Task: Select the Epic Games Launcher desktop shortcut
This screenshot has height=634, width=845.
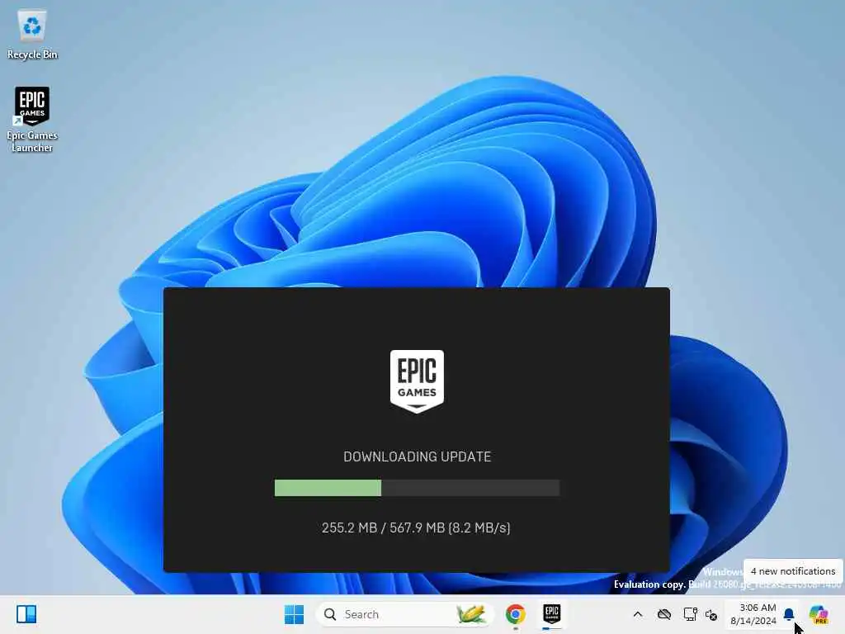Action: point(32,120)
